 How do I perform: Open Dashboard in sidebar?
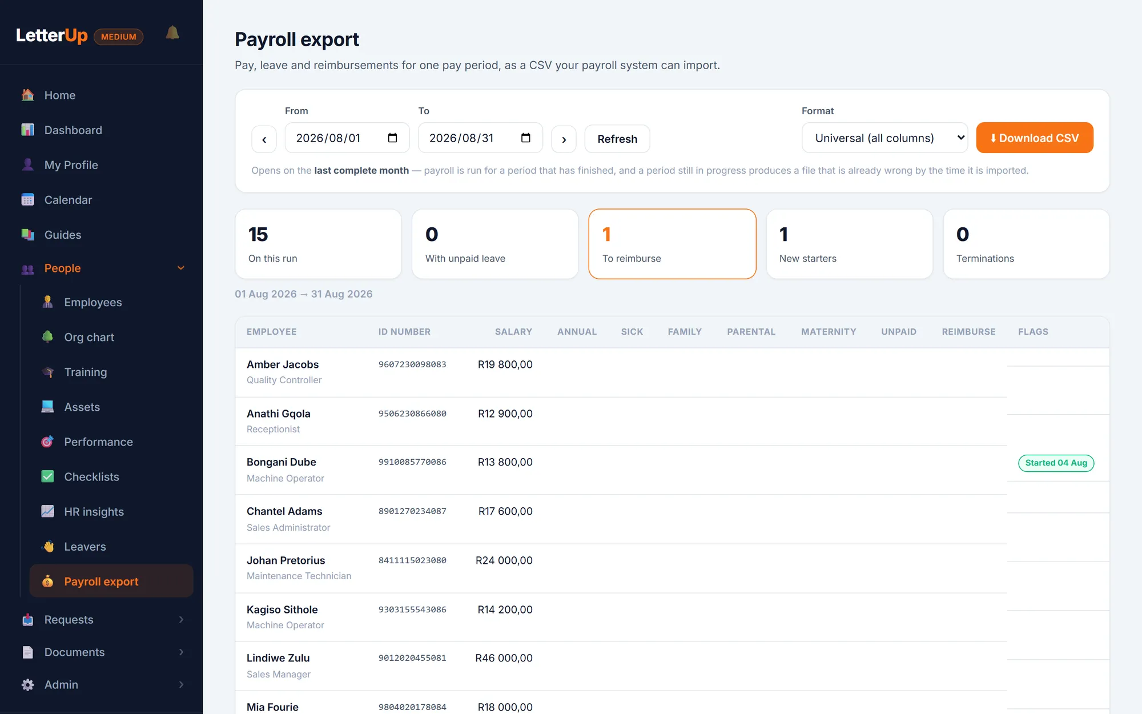102,130
